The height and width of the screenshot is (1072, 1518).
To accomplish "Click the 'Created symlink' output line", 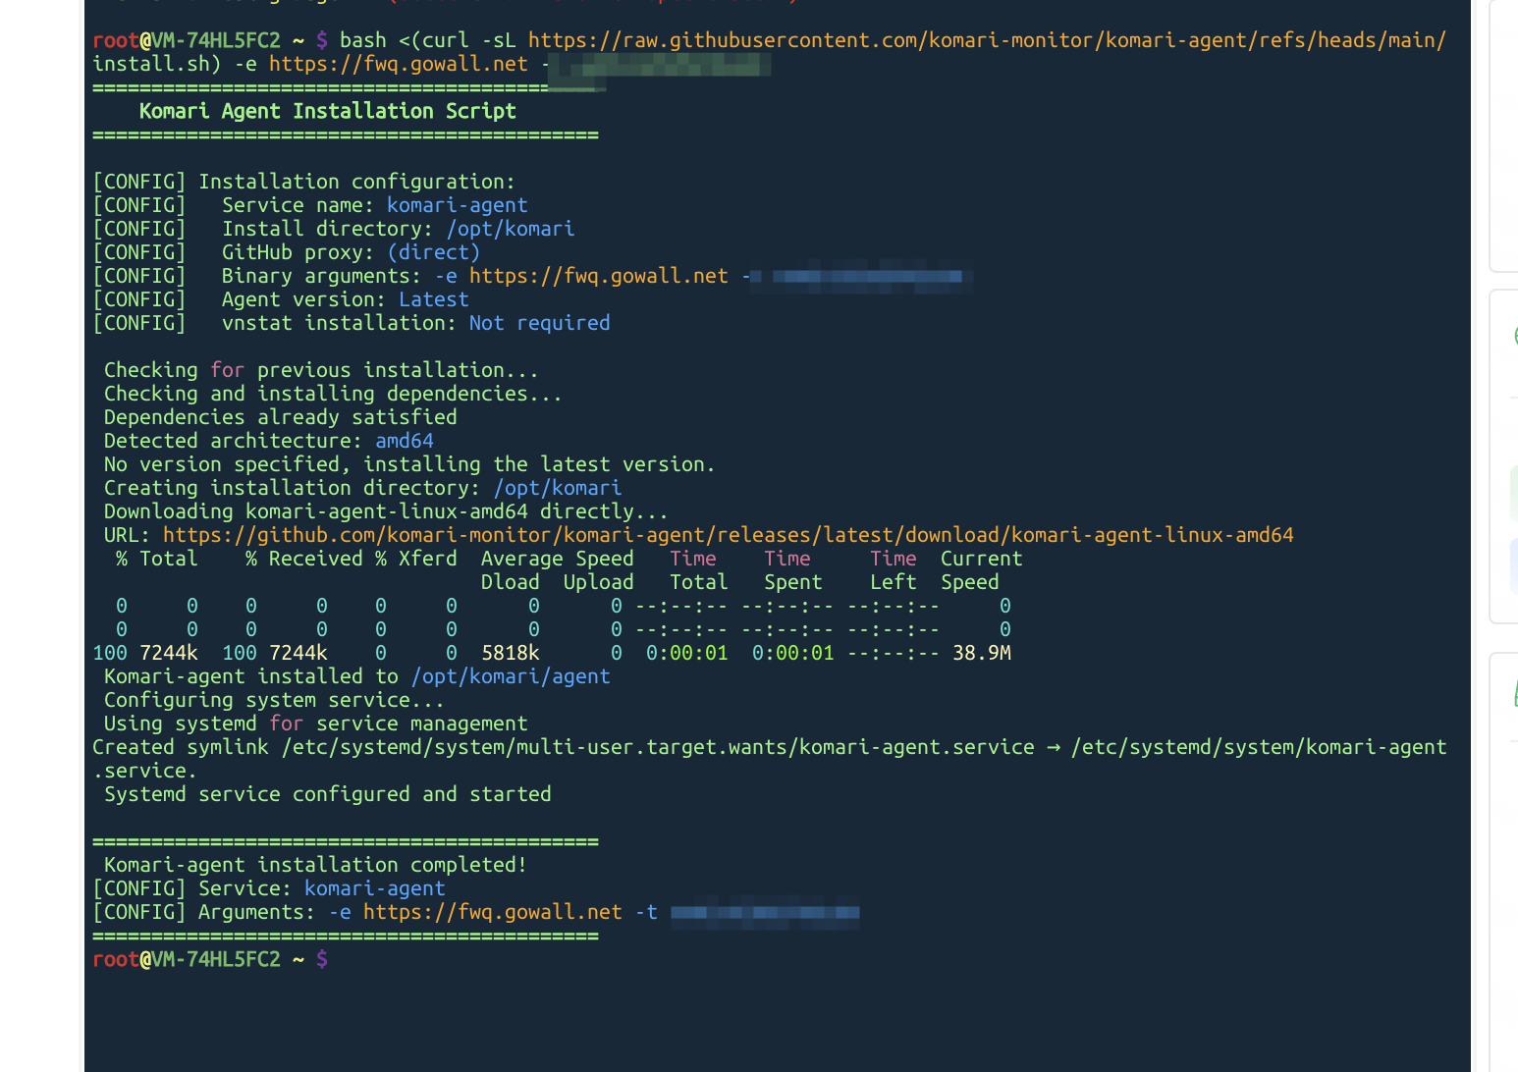I will click(770, 759).
